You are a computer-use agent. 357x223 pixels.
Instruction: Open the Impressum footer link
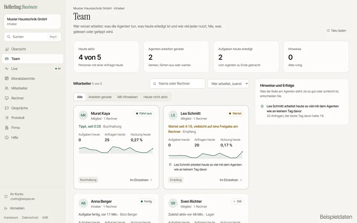(11, 217)
